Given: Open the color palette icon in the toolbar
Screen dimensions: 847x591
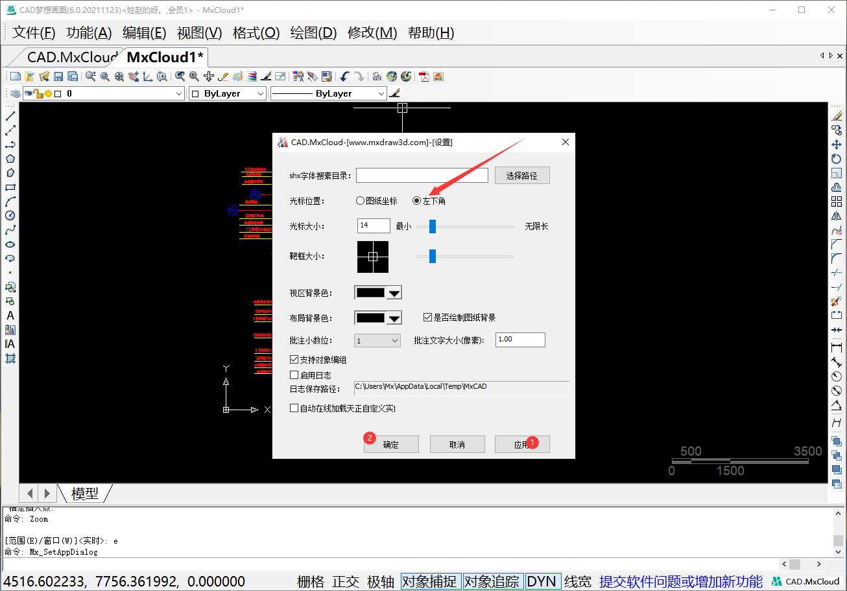Looking at the screenshot, I should click(237, 76).
